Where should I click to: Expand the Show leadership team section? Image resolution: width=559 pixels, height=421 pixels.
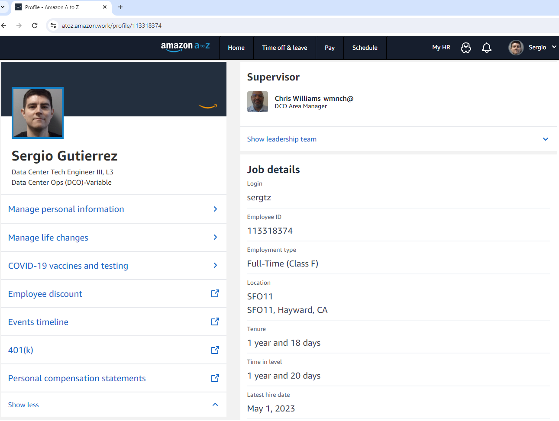tap(281, 139)
